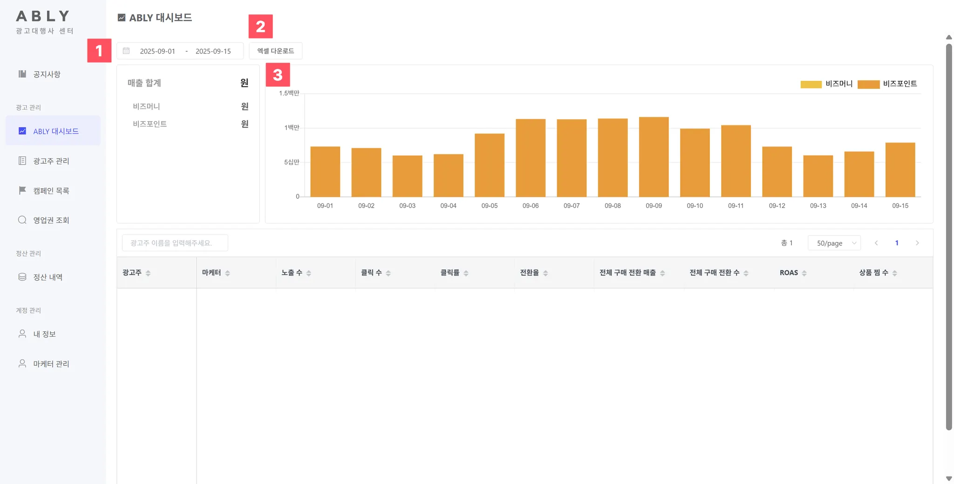
Task: Click the vertical scrollbar thumb
Action: point(949,237)
